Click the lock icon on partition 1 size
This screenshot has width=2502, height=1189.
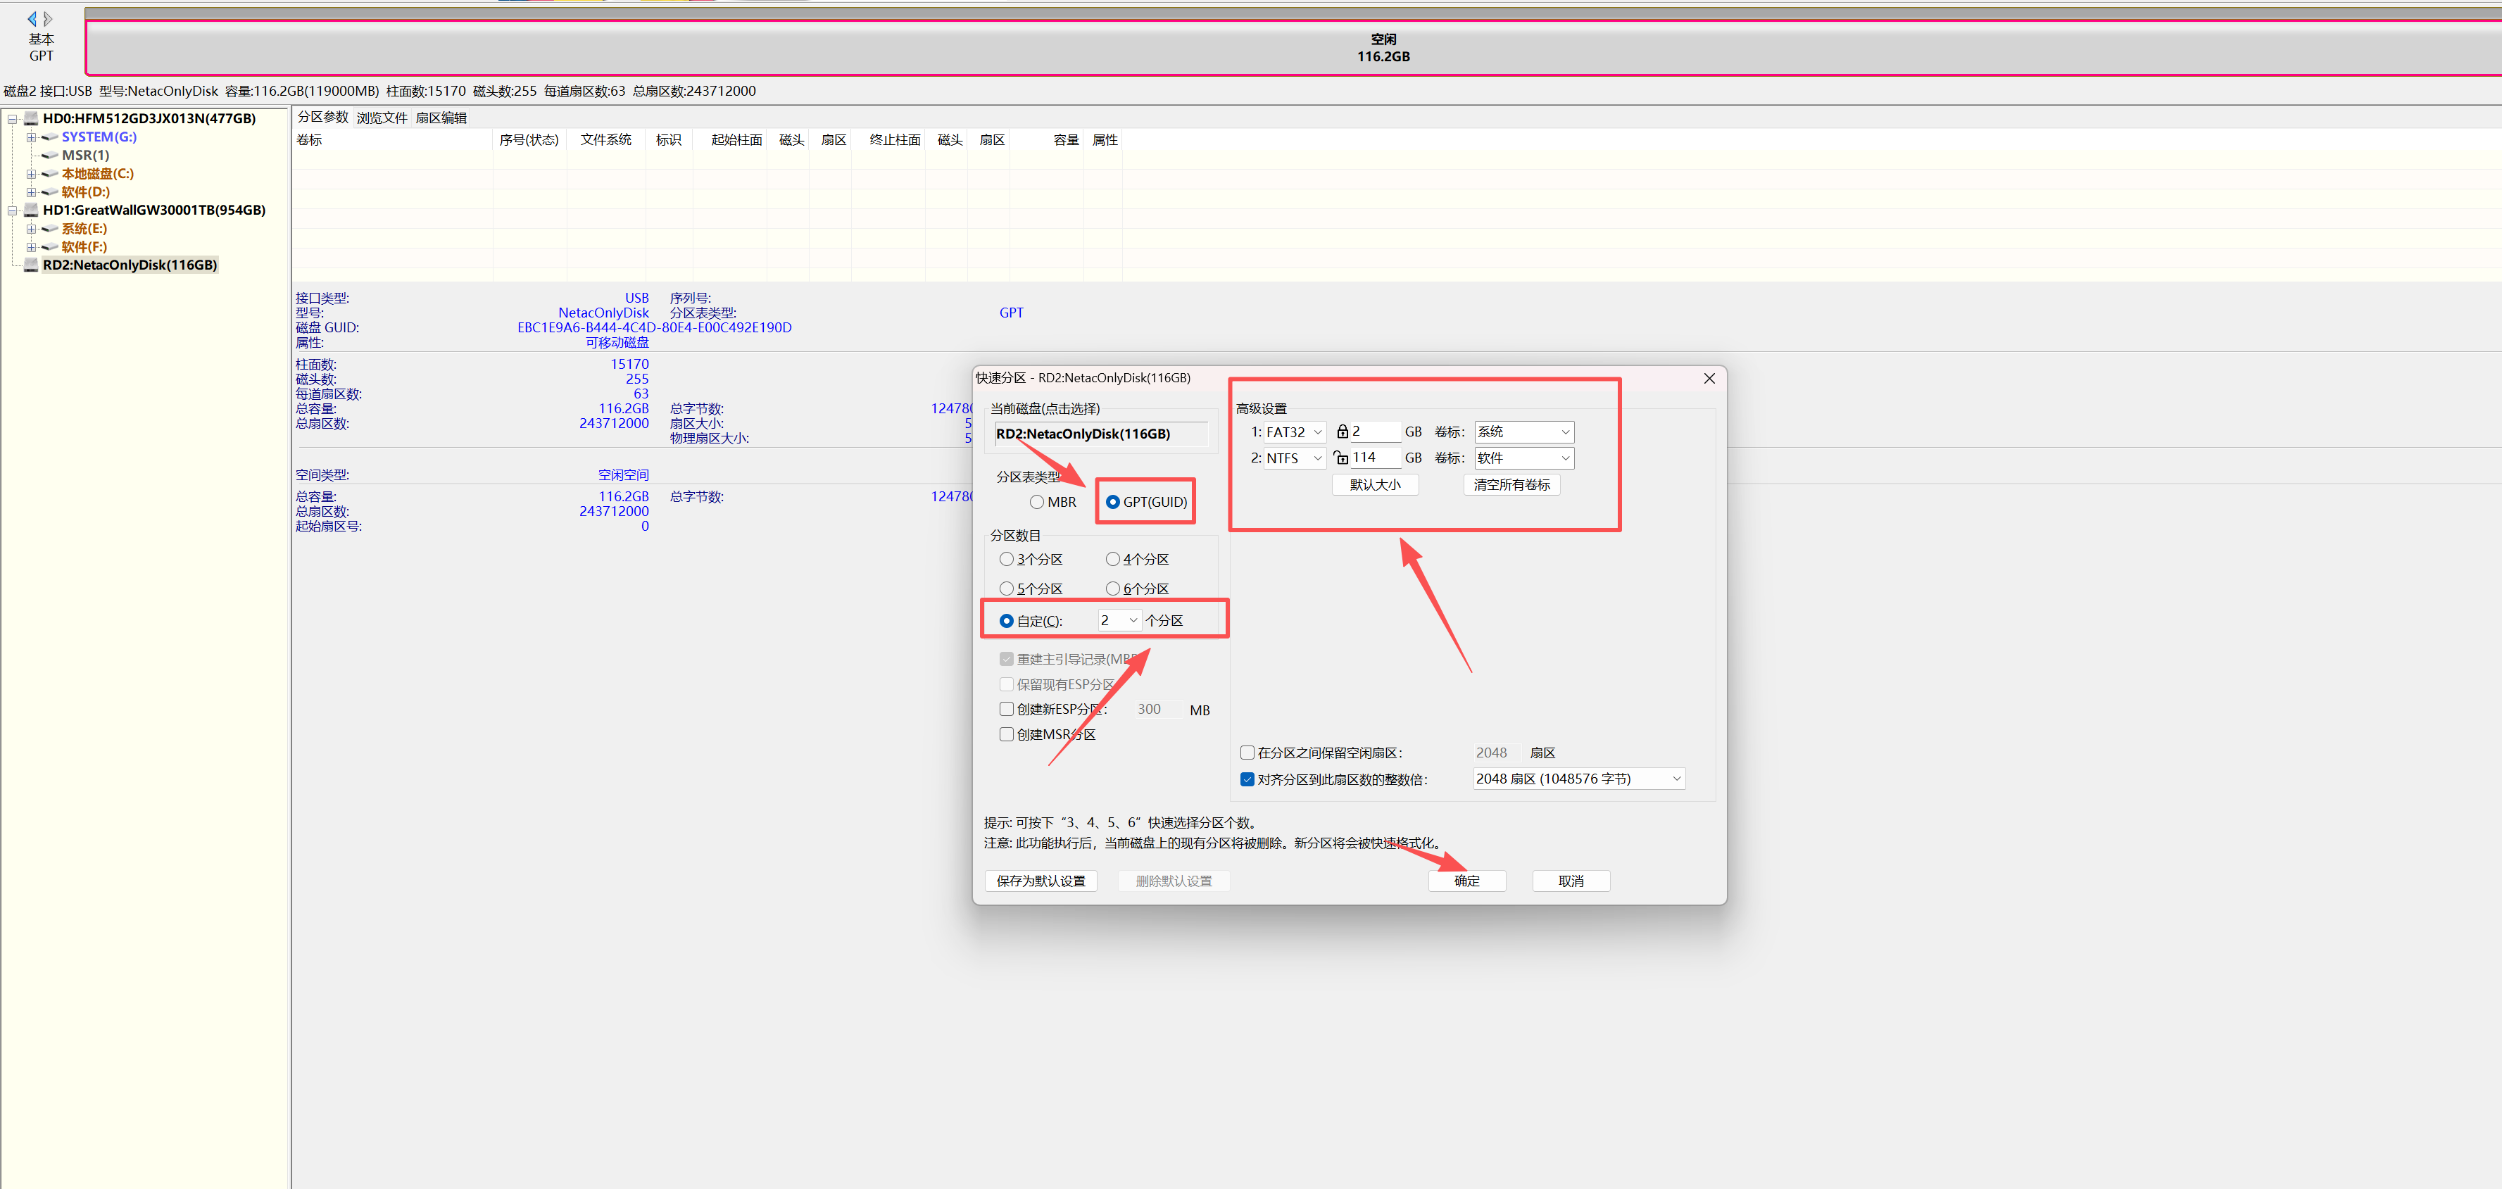(x=1343, y=432)
